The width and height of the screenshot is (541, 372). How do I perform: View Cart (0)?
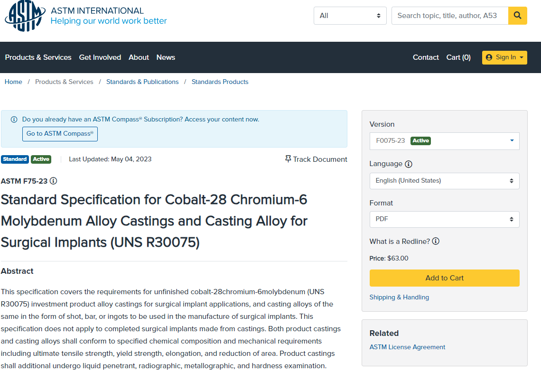(x=458, y=57)
